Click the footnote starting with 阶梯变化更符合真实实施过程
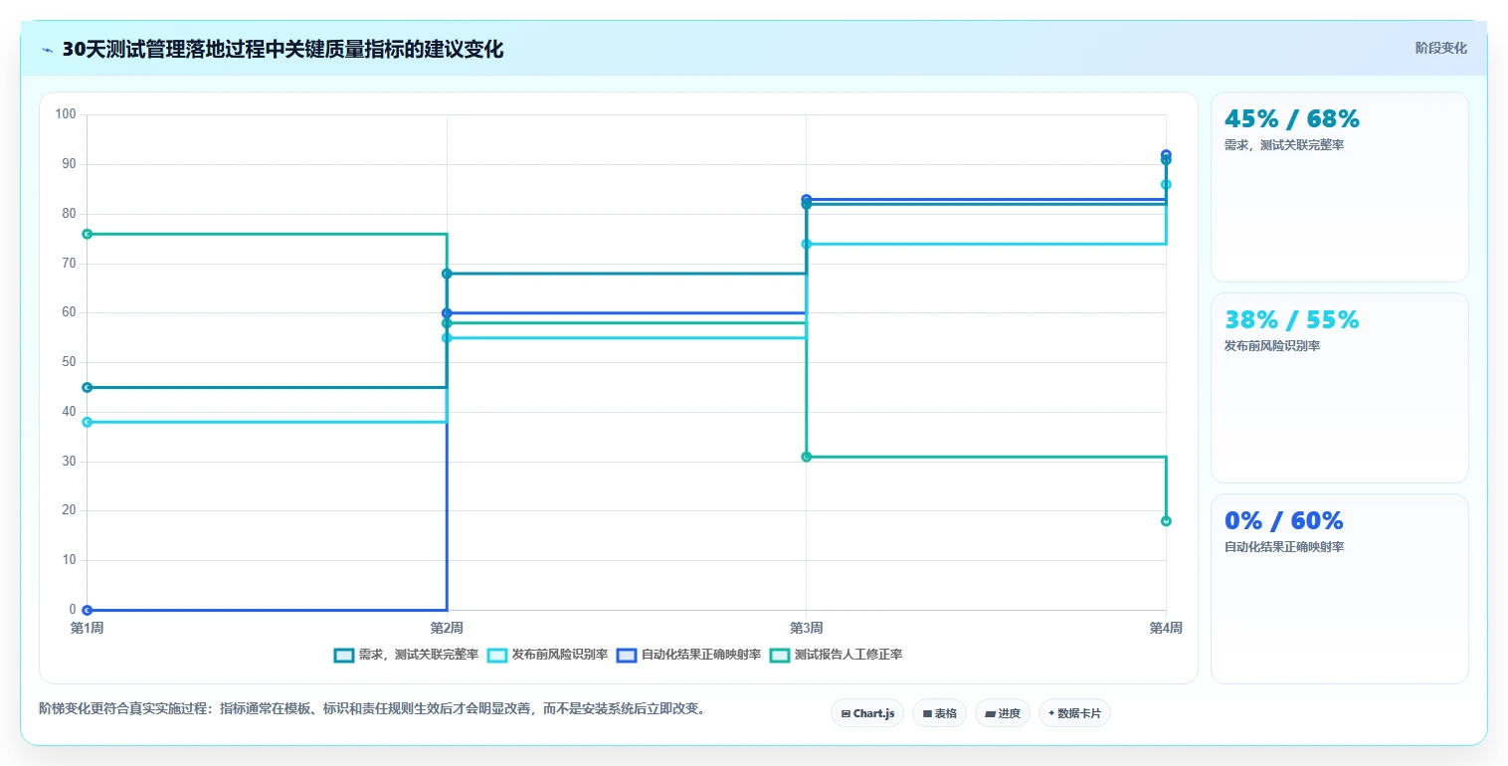 point(372,709)
